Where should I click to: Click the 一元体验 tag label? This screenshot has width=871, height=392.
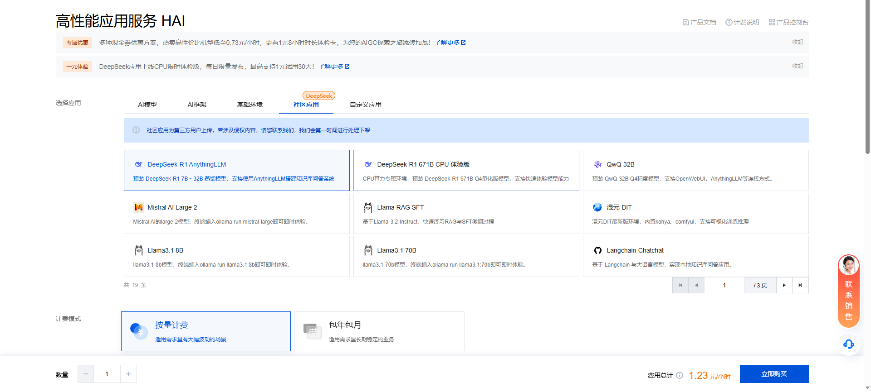pyautogui.click(x=78, y=67)
